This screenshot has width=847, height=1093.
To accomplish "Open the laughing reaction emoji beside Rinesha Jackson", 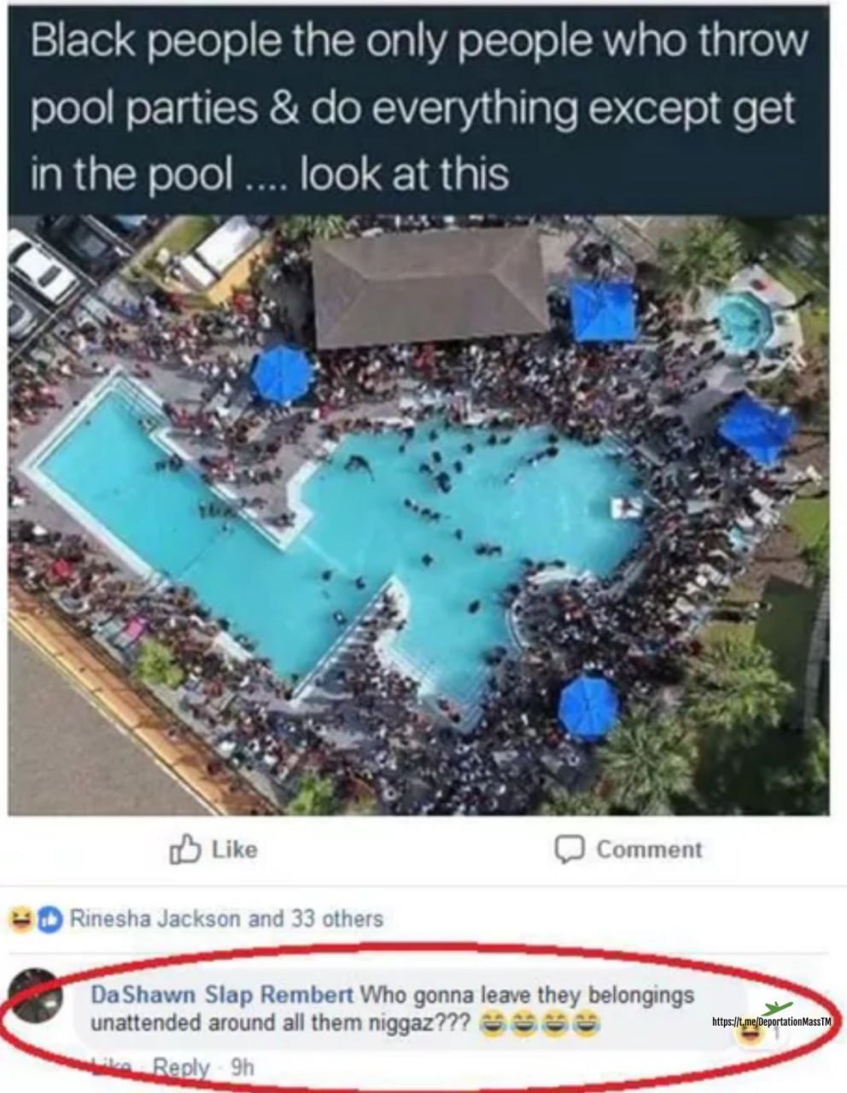I will pyautogui.click(x=18, y=919).
